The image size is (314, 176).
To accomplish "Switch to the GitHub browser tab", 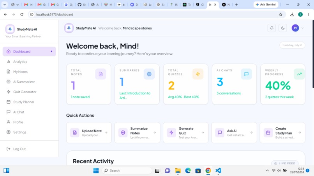I will pyautogui.click(x=81, y=5).
